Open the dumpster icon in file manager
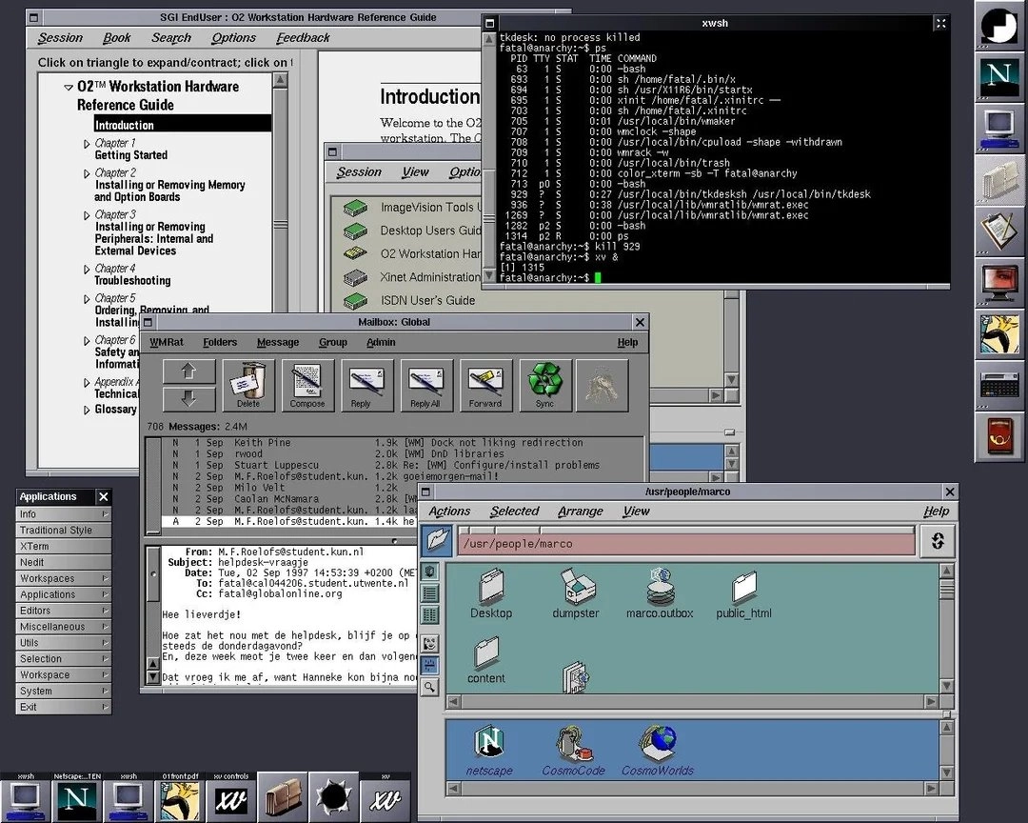This screenshot has height=823, width=1028. pyautogui.click(x=576, y=592)
